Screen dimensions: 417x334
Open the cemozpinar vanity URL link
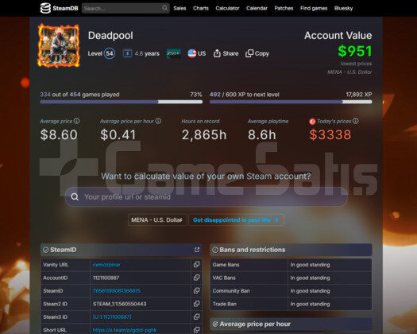(x=106, y=265)
